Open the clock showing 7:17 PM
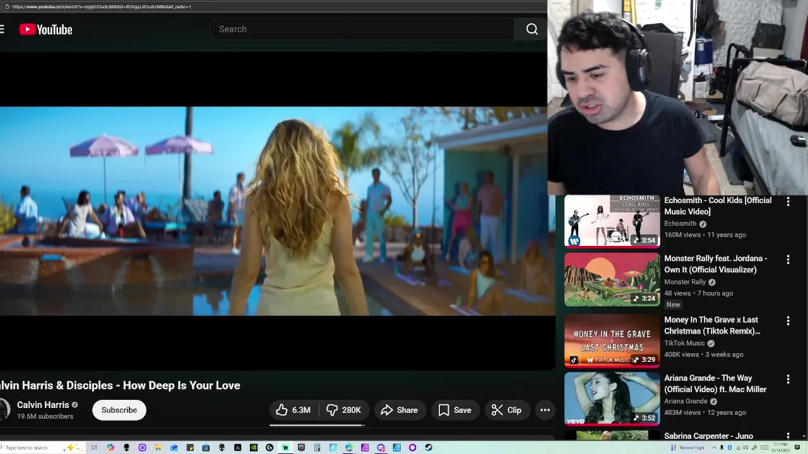Screen dimensions: 808x454 780,448
